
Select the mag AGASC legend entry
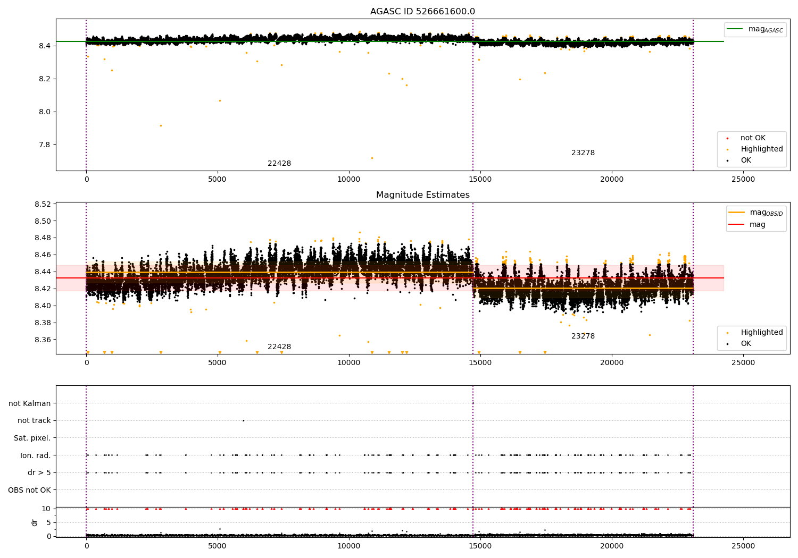tap(755, 29)
